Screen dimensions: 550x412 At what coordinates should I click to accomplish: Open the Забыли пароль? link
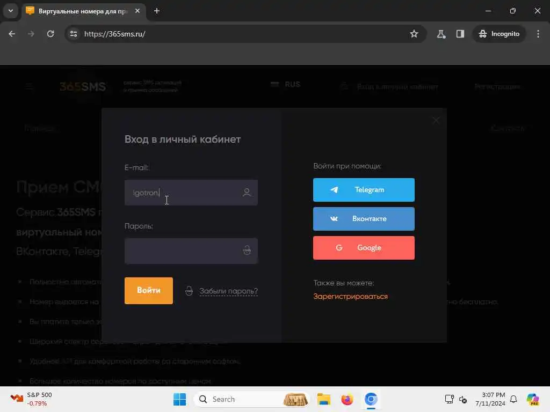click(228, 291)
